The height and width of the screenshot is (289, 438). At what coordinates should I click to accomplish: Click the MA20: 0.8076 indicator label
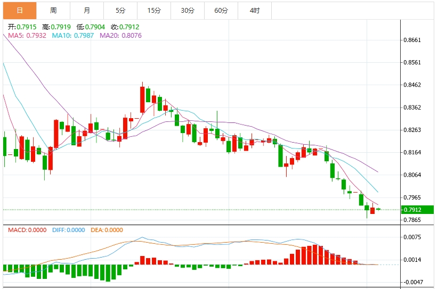coord(120,36)
